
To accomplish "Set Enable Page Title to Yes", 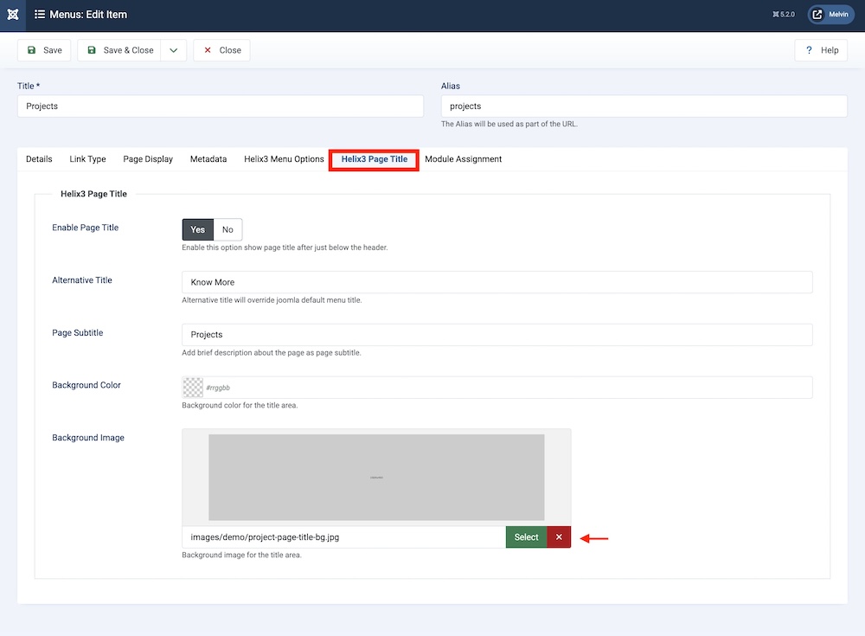I will (197, 229).
